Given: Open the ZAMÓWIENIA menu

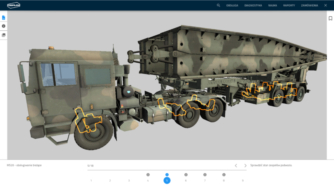Looking at the screenshot, I should 309,5.
